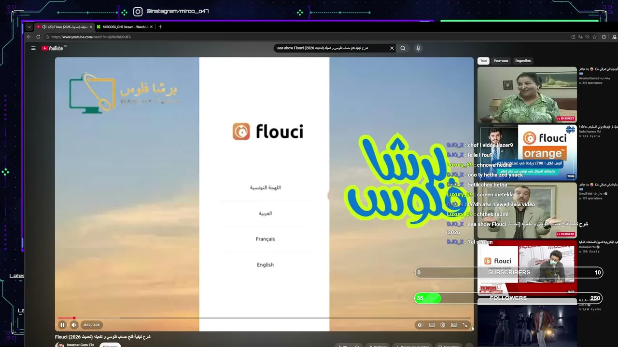Pause the Flouci video

coord(62,325)
